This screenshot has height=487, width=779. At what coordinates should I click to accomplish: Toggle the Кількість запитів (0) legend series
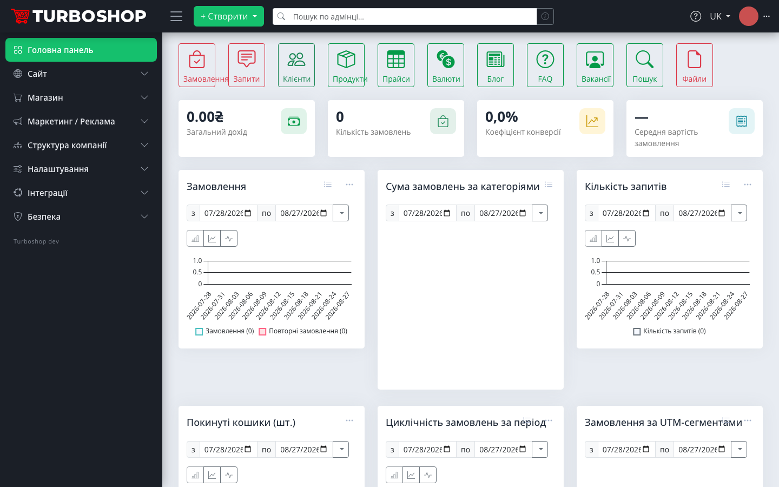point(670,331)
